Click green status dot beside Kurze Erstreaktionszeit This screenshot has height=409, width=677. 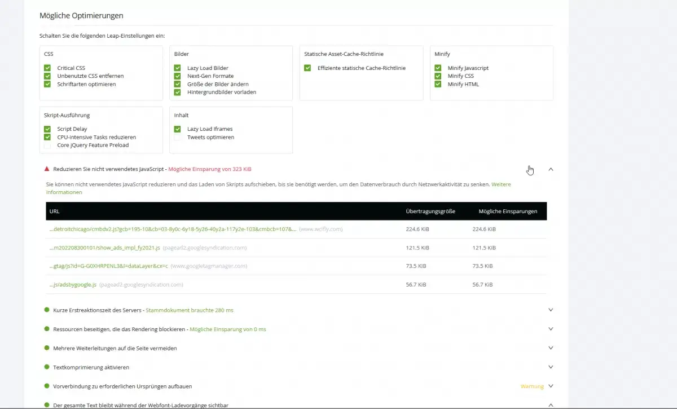[x=47, y=310]
